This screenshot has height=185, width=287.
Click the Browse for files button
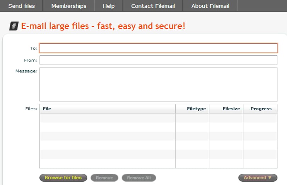(x=63, y=178)
